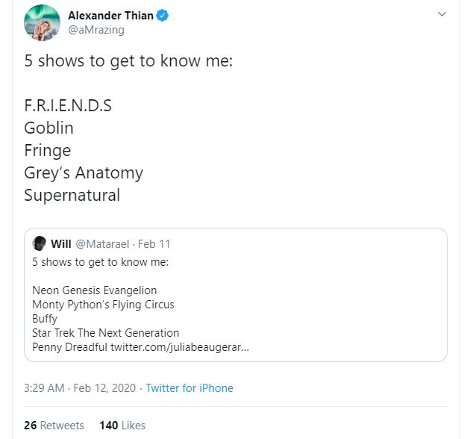Expand the tweet options chevron menu

pos(441,14)
